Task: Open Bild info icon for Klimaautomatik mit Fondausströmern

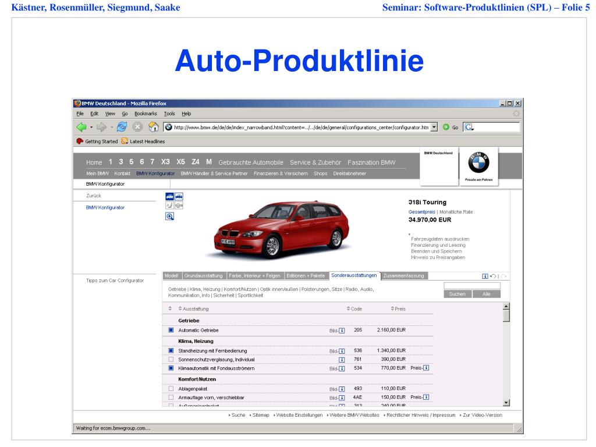Action: (x=342, y=368)
